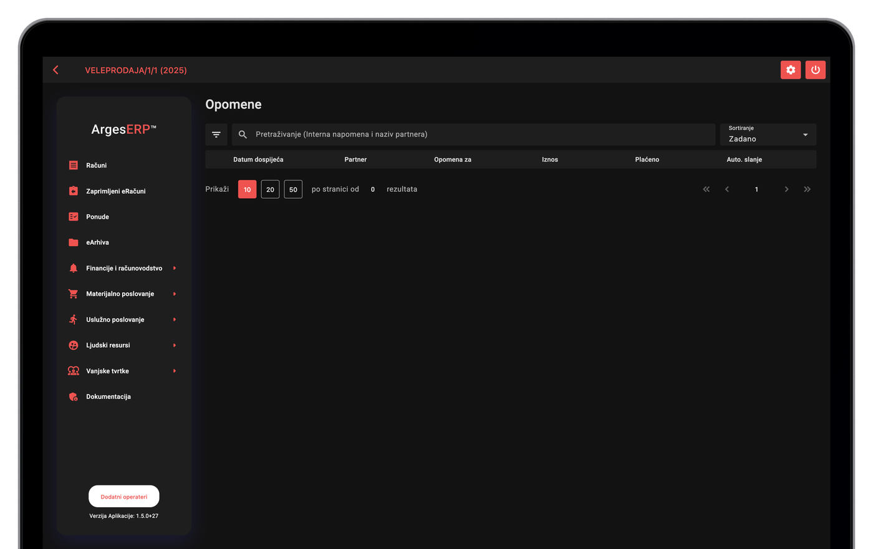Open the Sortiranje Zadano dropdown
Viewport: 873px width, 549px height.
(768, 135)
